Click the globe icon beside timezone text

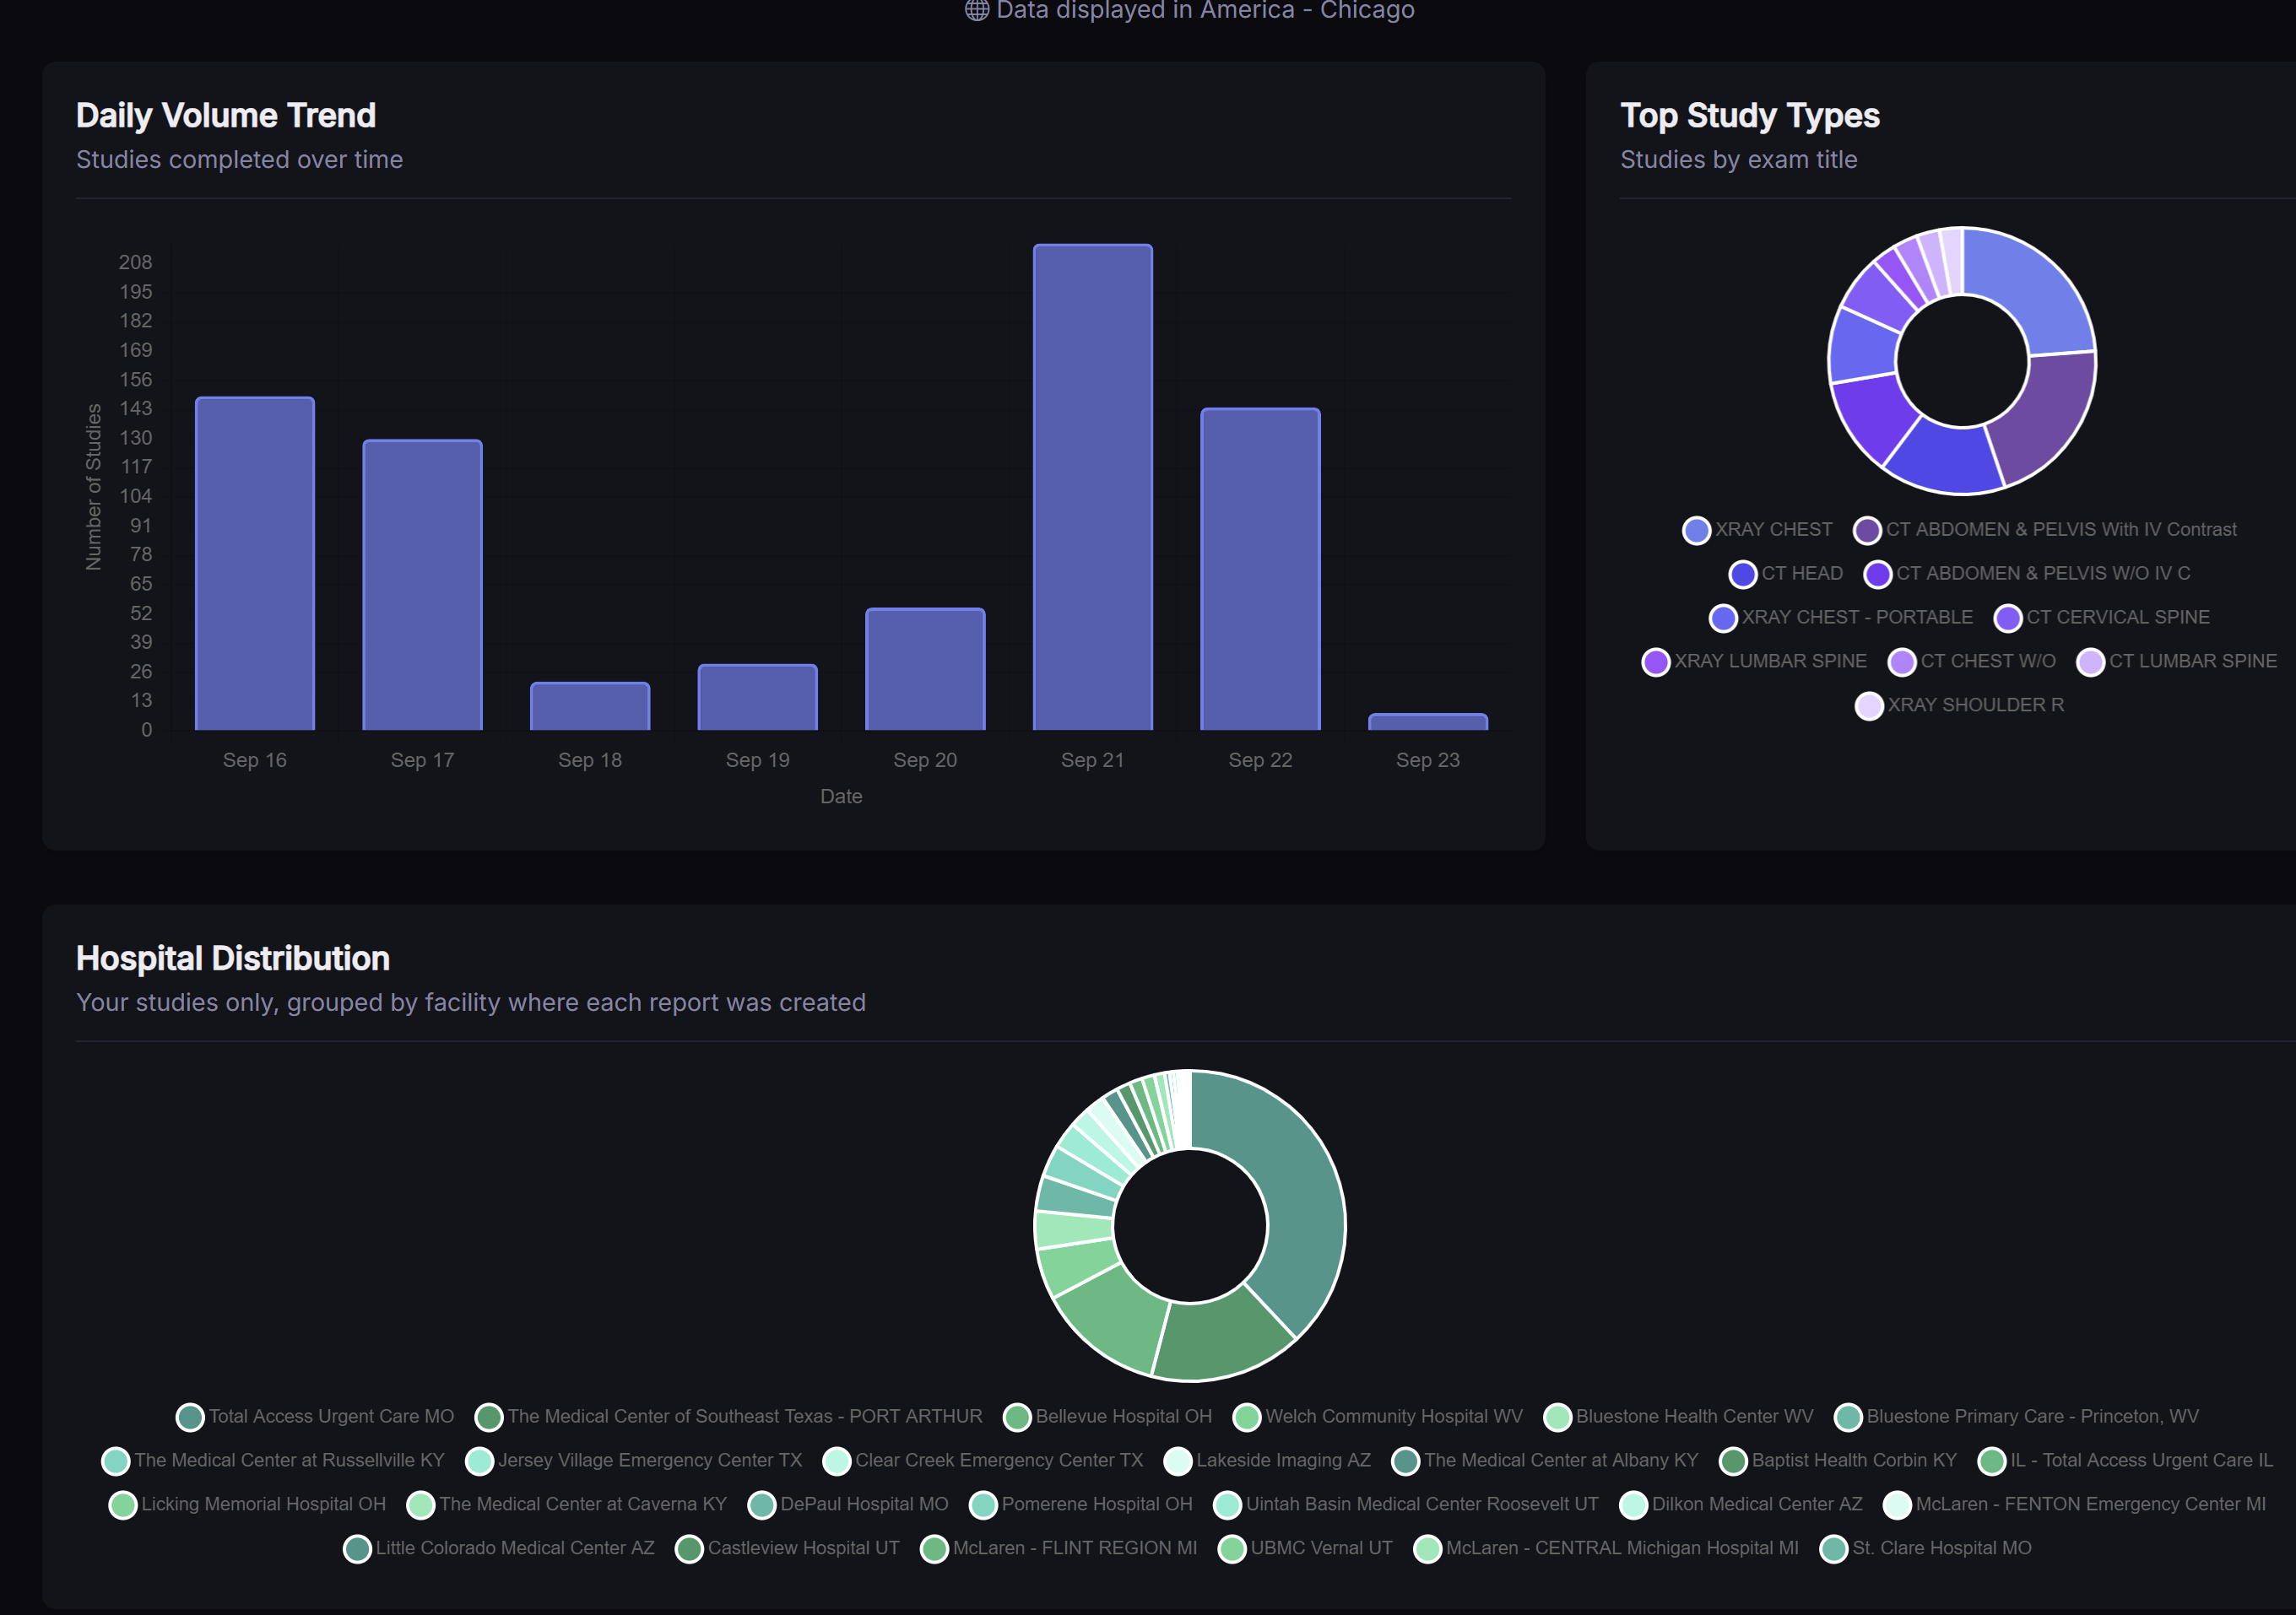pos(977,10)
